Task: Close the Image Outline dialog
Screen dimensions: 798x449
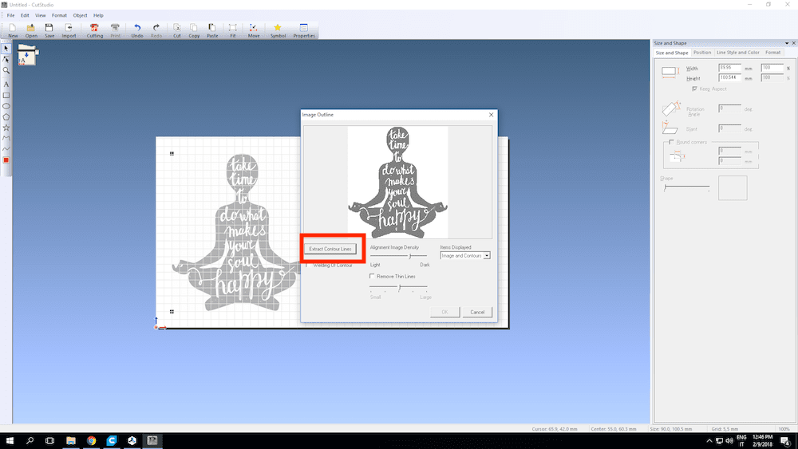Action: 491,115
